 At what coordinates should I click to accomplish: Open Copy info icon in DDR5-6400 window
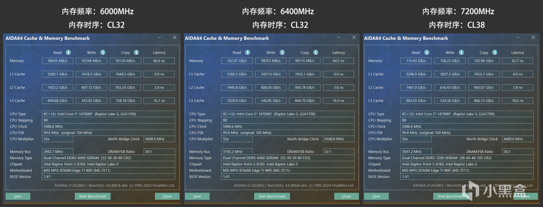pyautogui.click(x=316, y=52)
